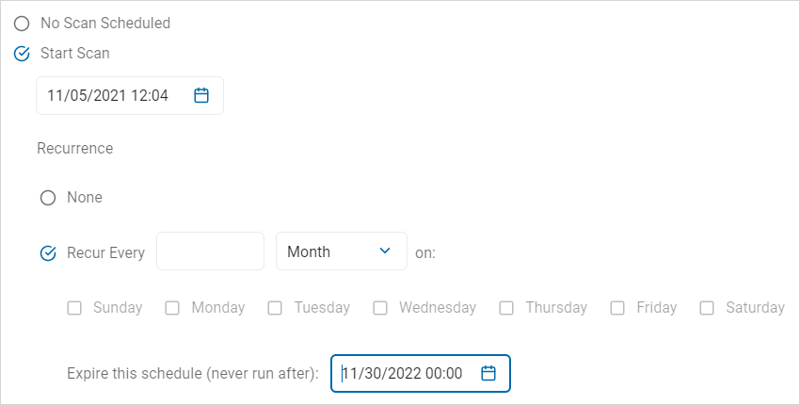Click the expiration date text 11/30/2022 00:00
800x405 pixels.
pos(403,373)
